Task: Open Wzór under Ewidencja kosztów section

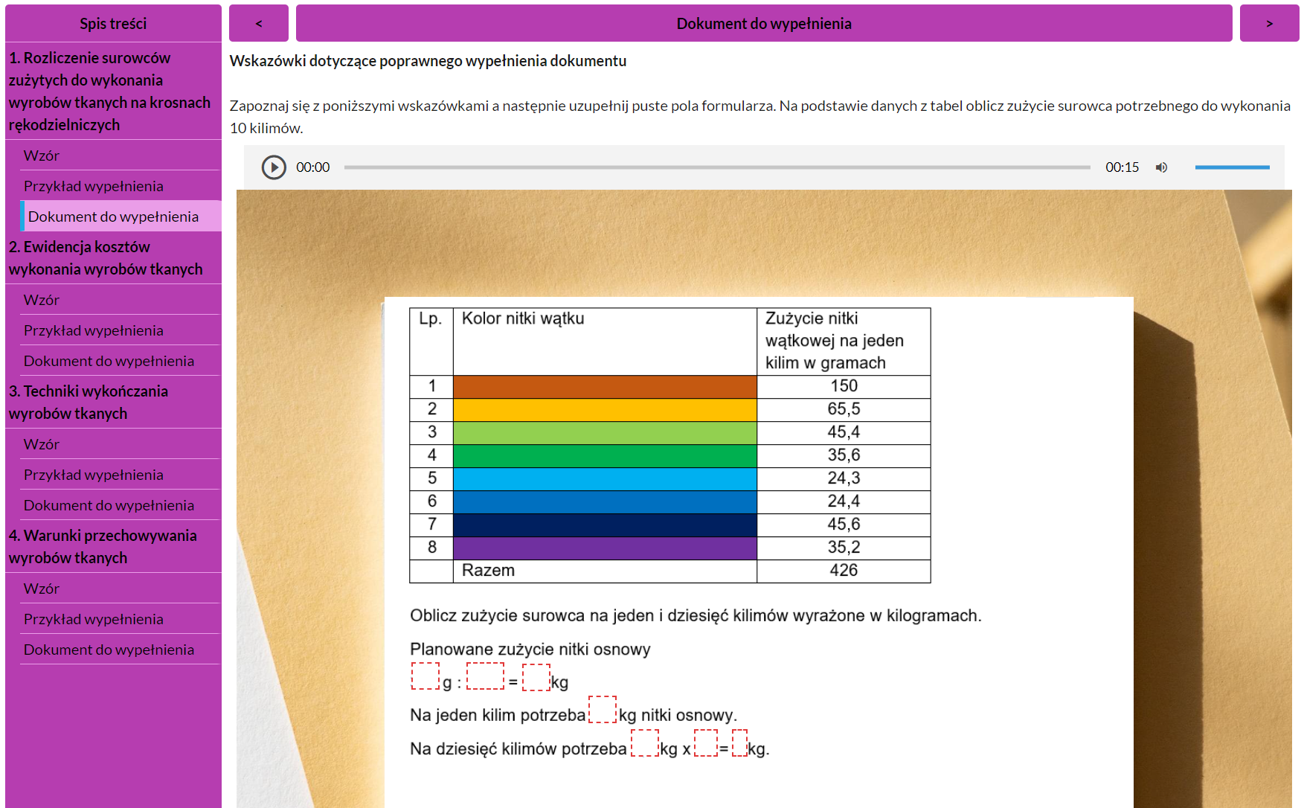Action: coord(42,300)
